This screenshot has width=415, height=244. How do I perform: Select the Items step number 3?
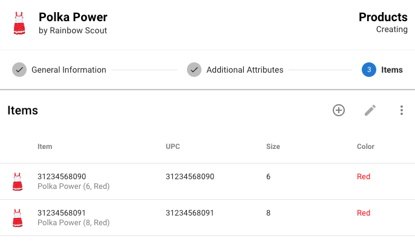click(369, 70)
